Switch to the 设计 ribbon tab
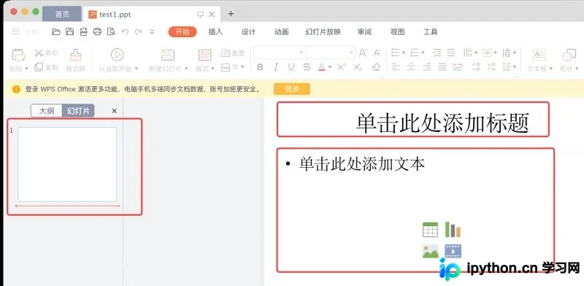 [248, 32]
